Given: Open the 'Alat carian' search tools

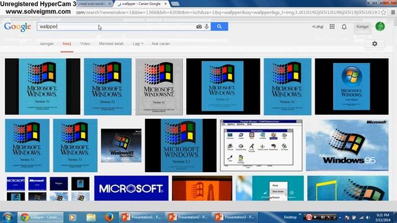Looking at the screenshot, I should [161, 43].
